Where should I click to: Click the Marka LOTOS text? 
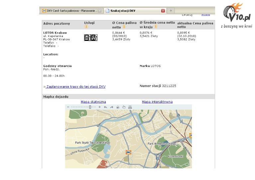pyautogui.click(x=150, y=66)
